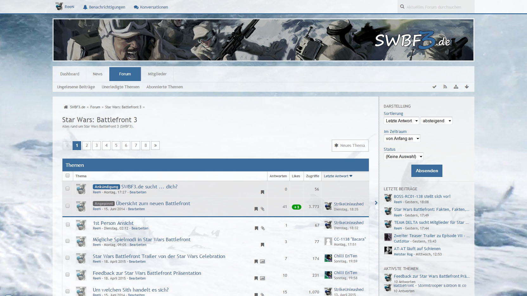This screenshot has height=296, width=527.
Task: Click StrikeUnleashed avatar in '1st Person Ansicht' row
Action: (x=328, y=225)
